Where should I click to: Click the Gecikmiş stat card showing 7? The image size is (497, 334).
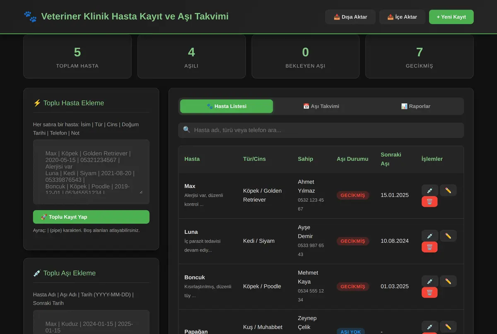[420, 56]
